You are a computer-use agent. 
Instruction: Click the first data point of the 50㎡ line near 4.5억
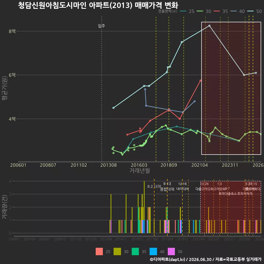(x=114, y=108)
